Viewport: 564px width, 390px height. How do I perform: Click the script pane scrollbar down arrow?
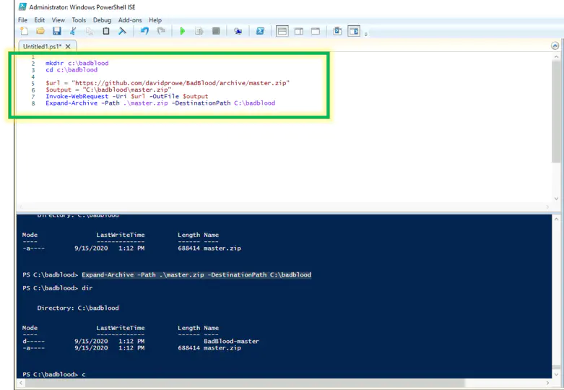(557, 199)
